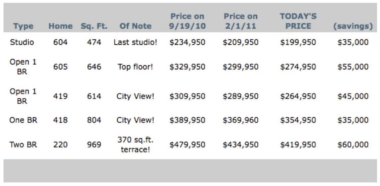This screenshot has width=380, height=186.
Task: Select the One BR type cell
Action: pos(23,120)
